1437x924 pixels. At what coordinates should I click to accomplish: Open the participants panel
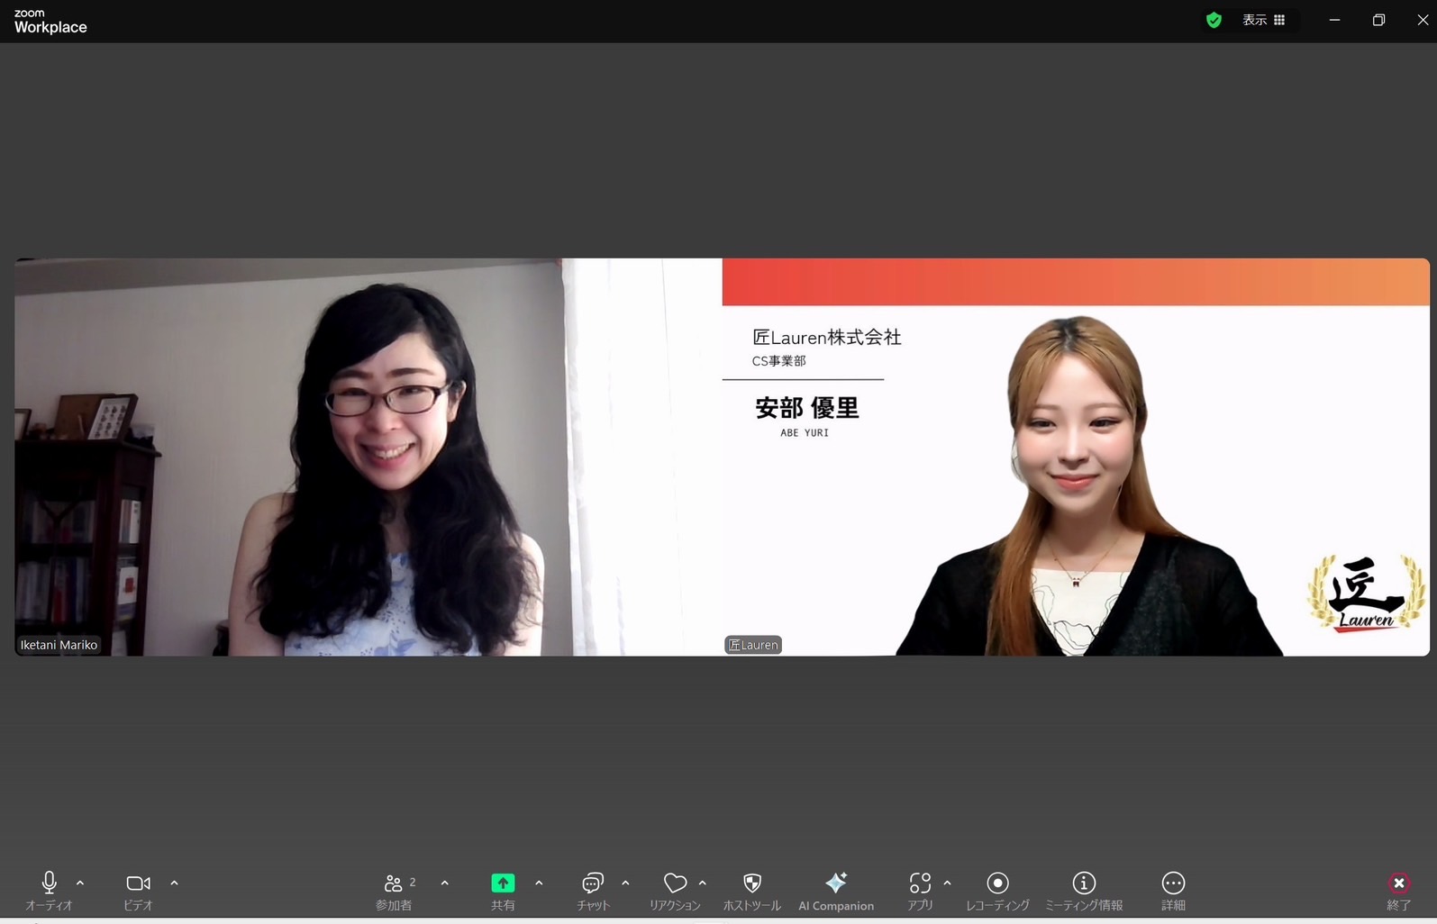(x=394, y=890)
